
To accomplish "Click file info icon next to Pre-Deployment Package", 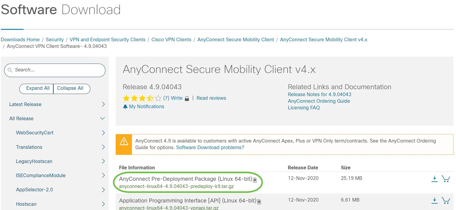I will 255,180.
